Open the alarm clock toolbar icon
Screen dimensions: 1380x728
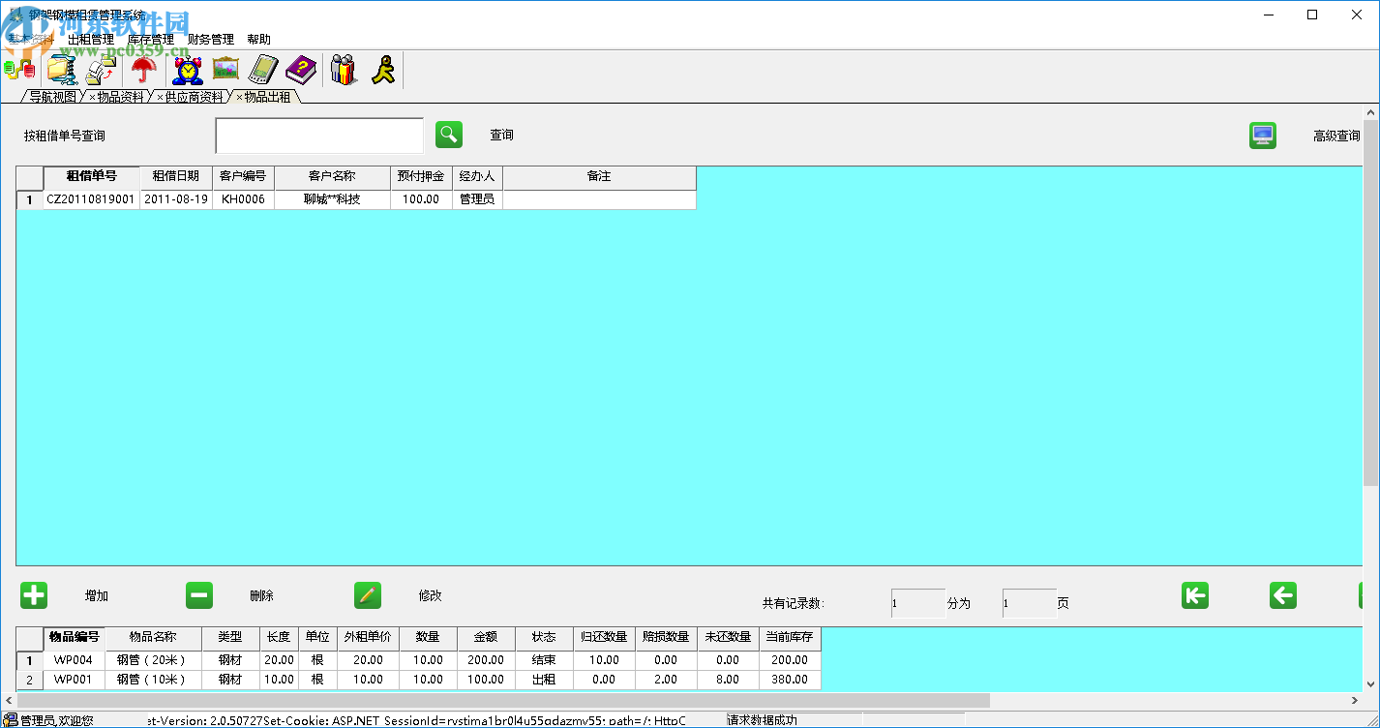pyautogui.click(x=188, y=70)
